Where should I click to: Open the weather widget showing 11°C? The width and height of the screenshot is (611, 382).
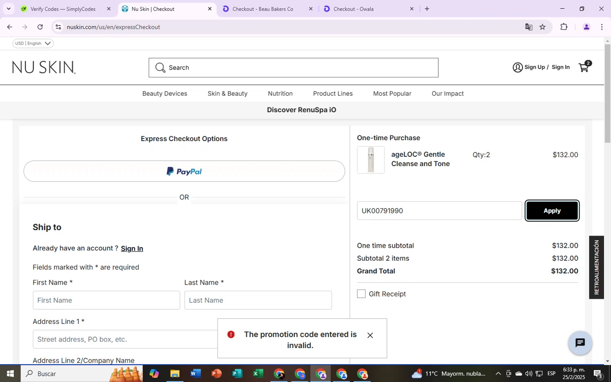pyautogui.click(x=448, y=373)
